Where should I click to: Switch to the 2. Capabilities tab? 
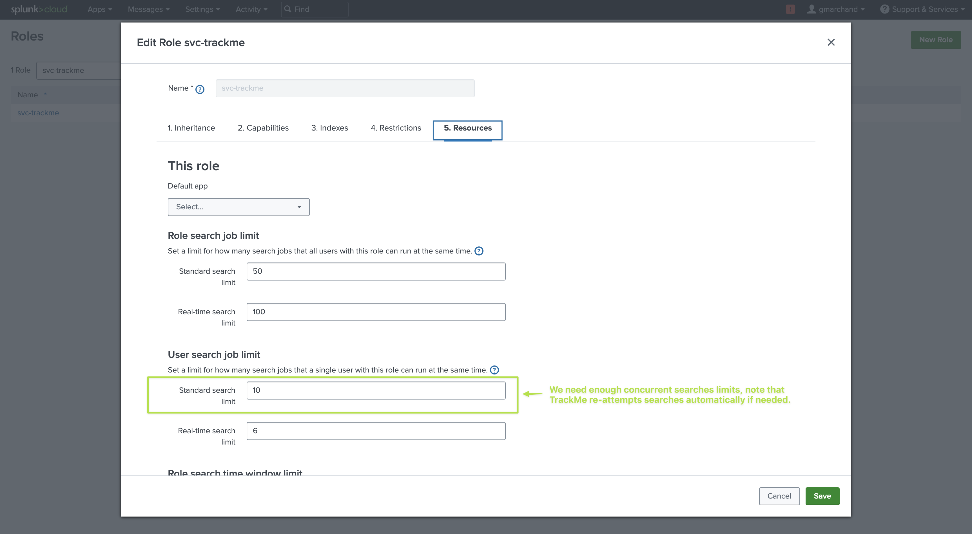click(263, 128)
